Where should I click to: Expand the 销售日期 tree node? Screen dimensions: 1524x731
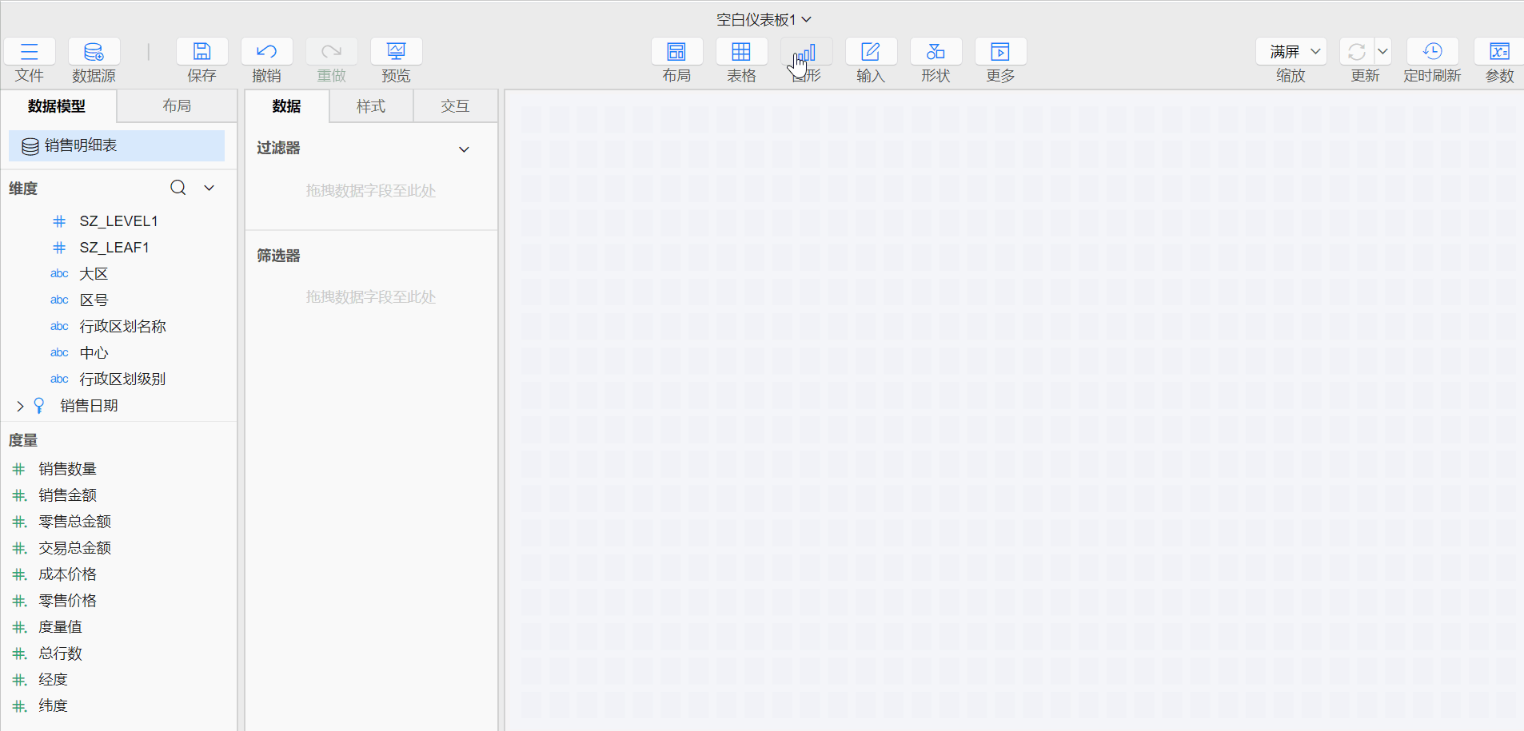[x=20, y=407]
